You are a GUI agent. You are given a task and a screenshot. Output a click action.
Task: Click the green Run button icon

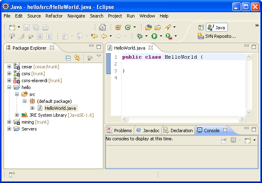(x=154, y=36)
